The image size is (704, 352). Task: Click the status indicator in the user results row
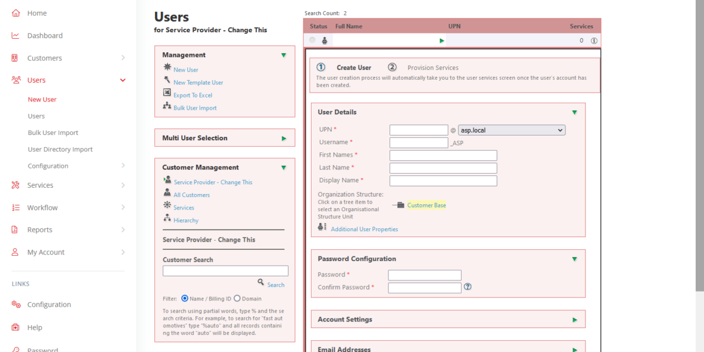312,40
